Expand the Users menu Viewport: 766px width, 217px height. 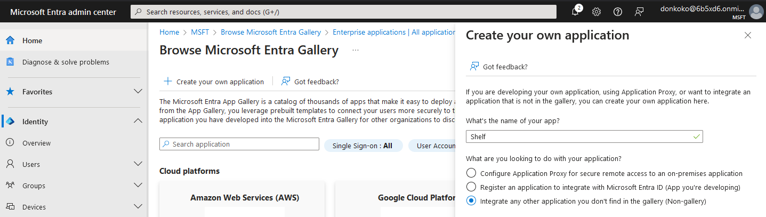tap(138, 164)
